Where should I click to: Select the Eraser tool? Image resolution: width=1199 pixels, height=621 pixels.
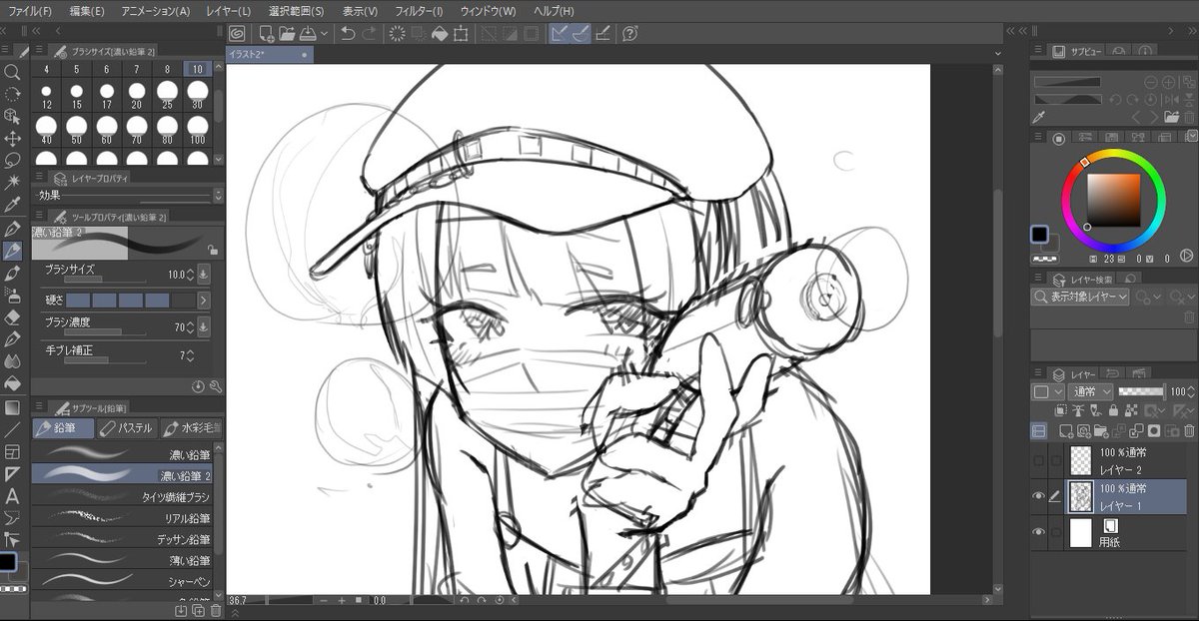point(12,316)
